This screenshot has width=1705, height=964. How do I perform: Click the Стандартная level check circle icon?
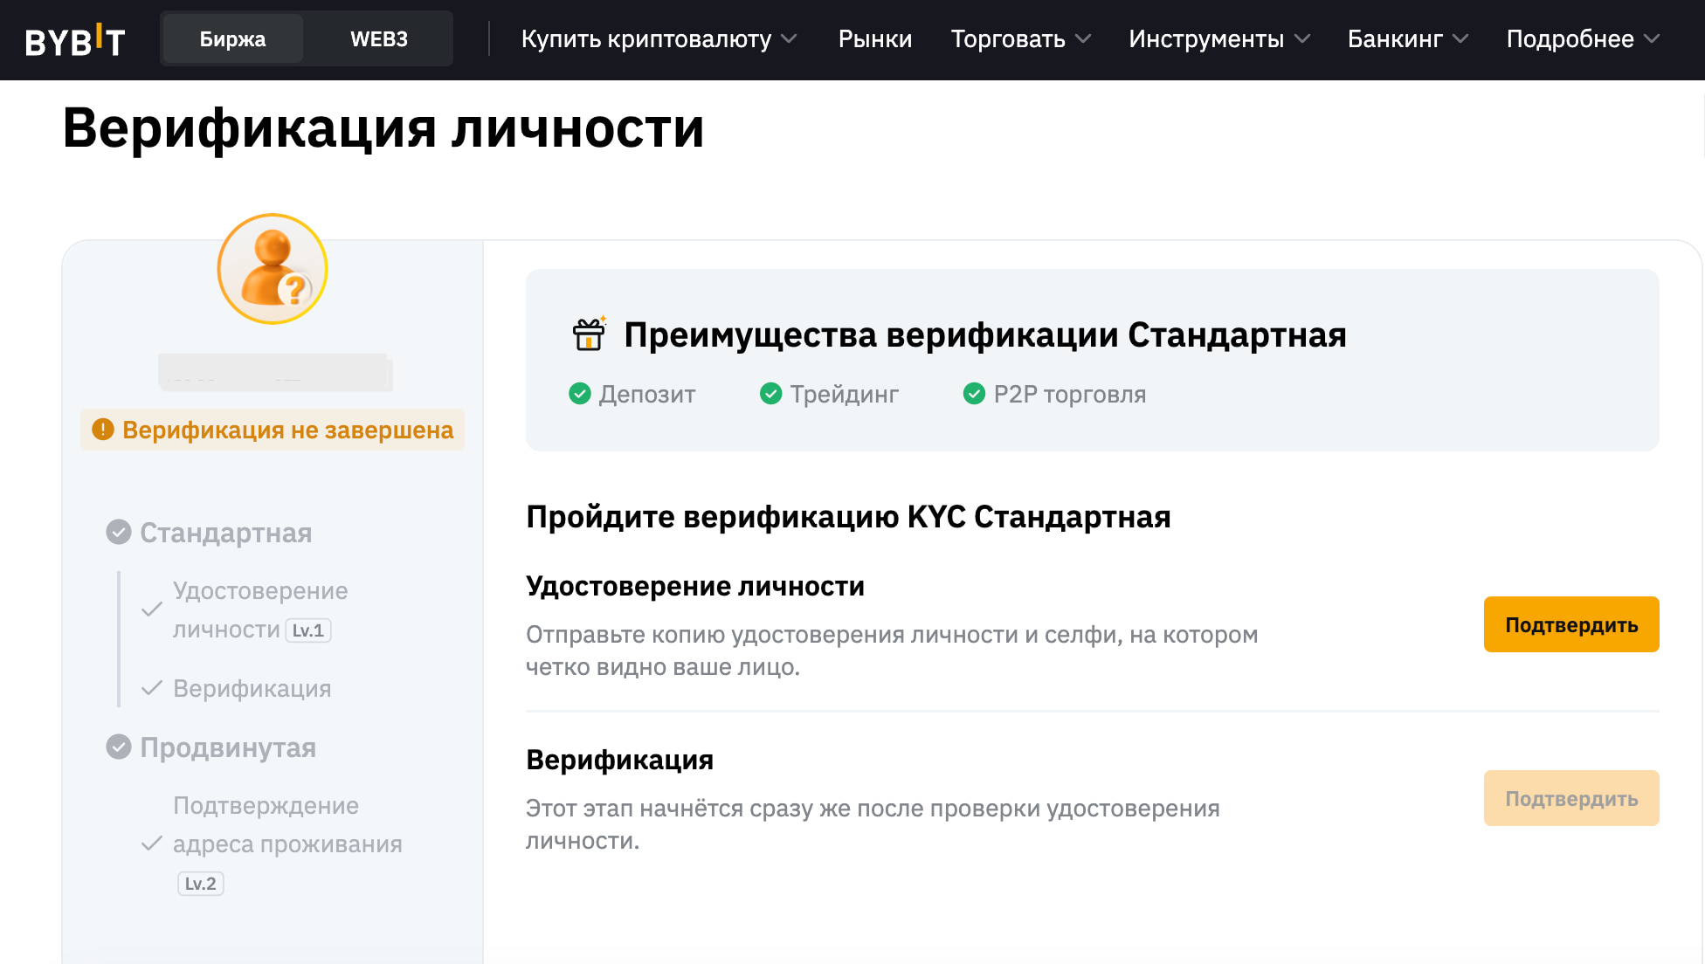click(x=119, y=532)
